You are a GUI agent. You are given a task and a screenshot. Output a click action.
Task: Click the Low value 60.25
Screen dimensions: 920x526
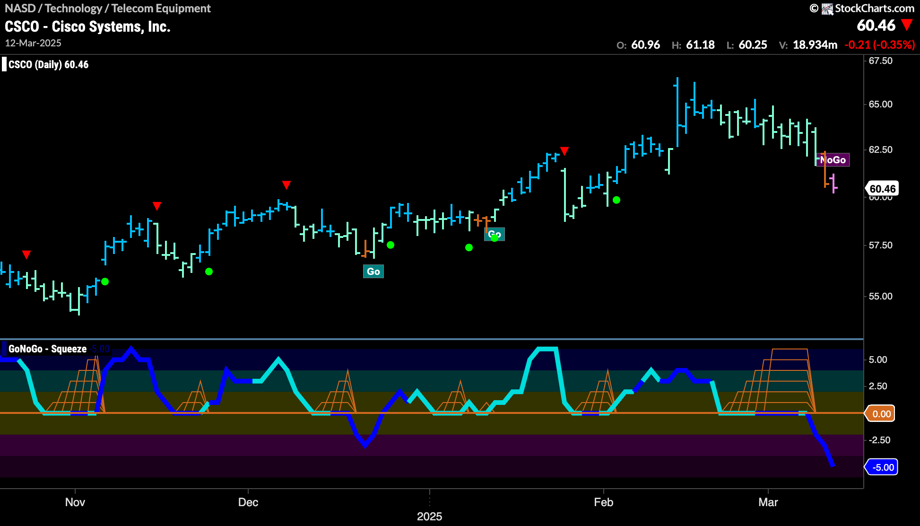(753, 45)
